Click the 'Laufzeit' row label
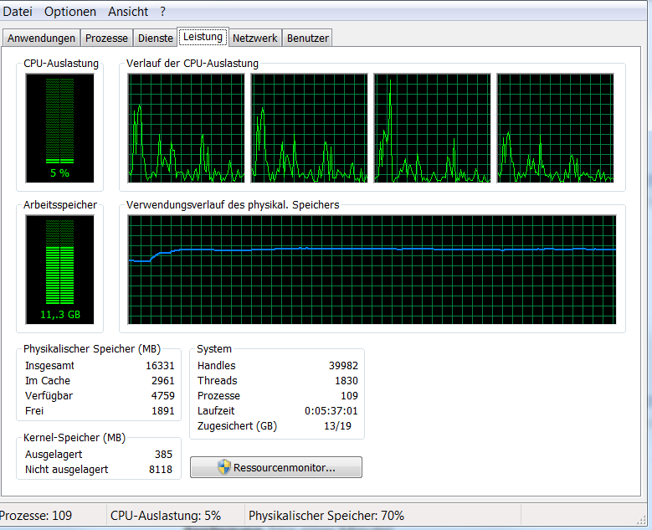Screen dimensions: 652x530 click(x=216, y=410)
